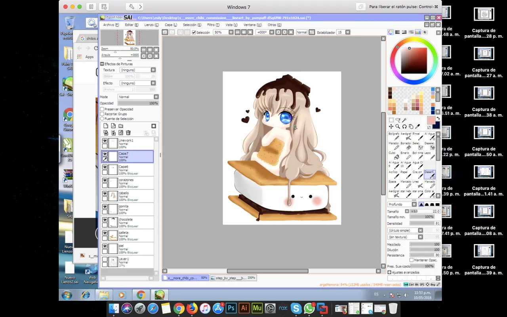507x317 pixels.
Task: Open the rotation angle dropdown in toolbar
Action: pos(271,32)
